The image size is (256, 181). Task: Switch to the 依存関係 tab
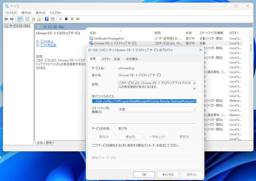[132, 59]
